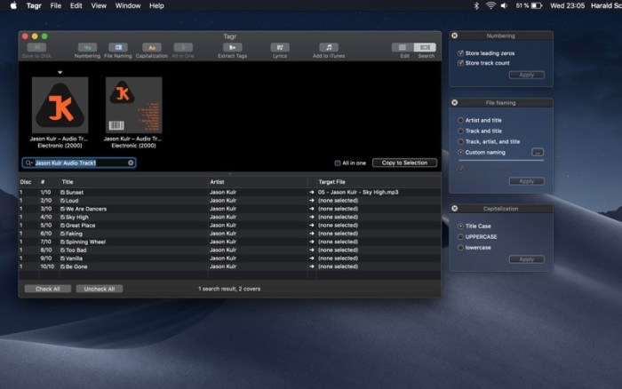The height and width of the screenshot is (389, 622).
Task: Click the arrow icon in the Vanilla row
Action: [312, 258]
